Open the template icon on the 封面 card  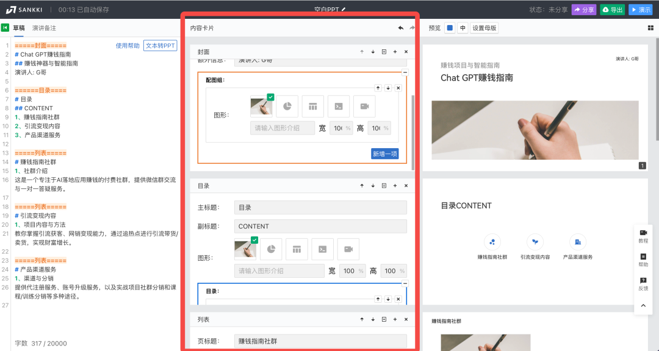[384, 52]
